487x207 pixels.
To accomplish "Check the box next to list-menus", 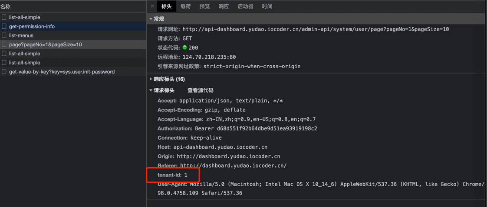I will [4, 35].
